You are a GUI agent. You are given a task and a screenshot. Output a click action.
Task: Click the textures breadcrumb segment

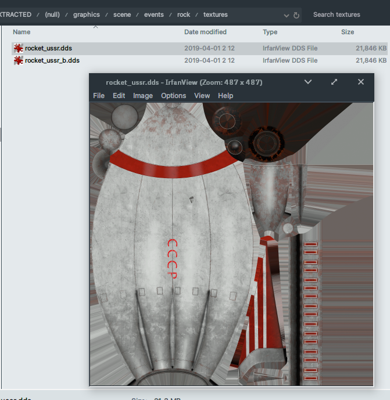tap(216, 15)
